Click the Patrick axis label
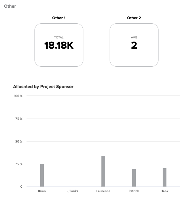The image size is (193, 197). point(134,191)
